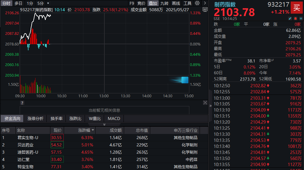Click the 工具 toolbar item
Image resolution: width=304 pixels, height=170 pixels.
tap(187, 3)
